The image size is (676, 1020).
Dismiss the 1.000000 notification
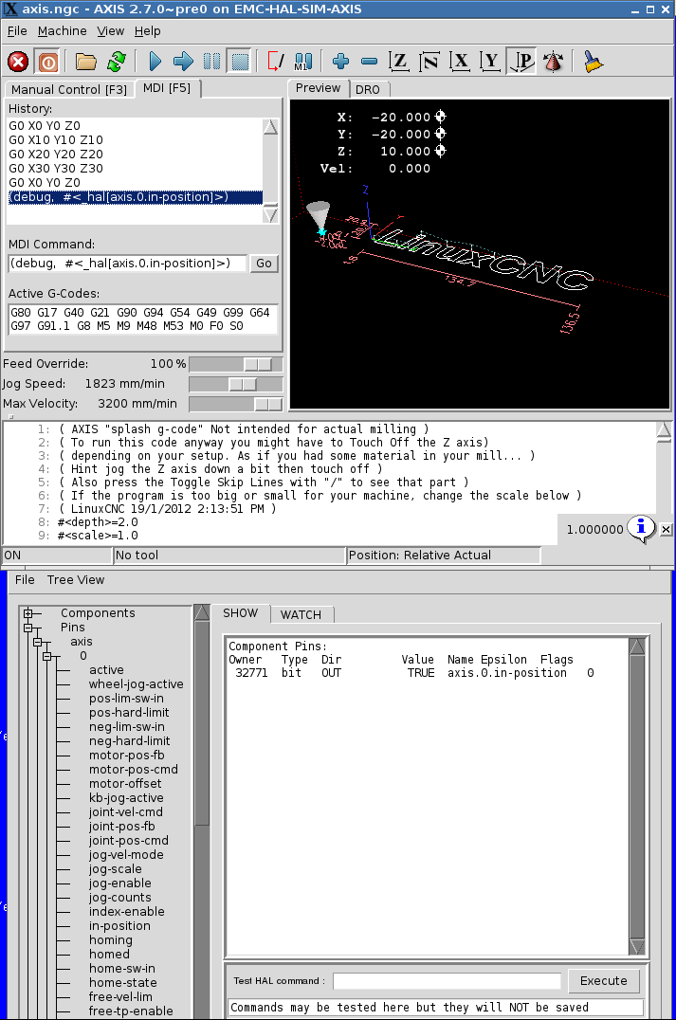click(666, 530)
